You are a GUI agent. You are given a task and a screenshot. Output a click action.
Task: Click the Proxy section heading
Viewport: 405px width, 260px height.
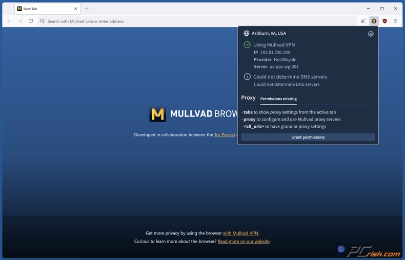pyautogui.click(x=248, y=98)
